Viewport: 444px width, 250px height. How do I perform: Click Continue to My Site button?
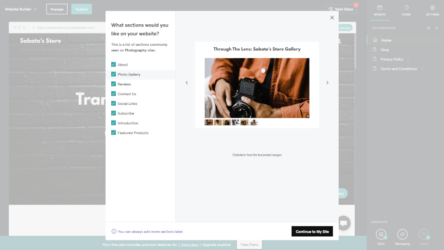[312, 232]
